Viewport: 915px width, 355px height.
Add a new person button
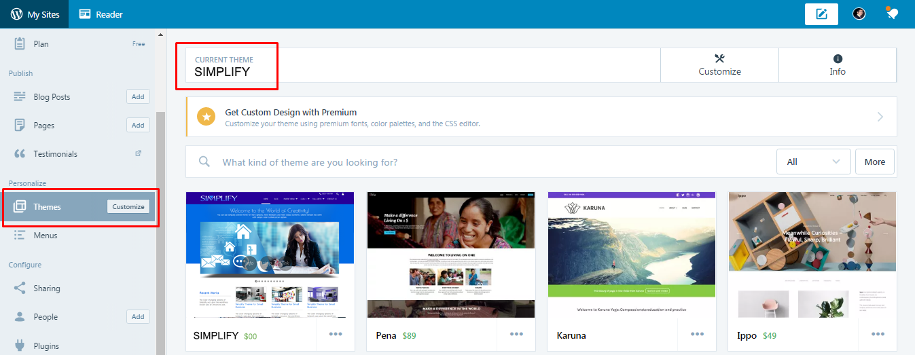[x=138, y=316]
